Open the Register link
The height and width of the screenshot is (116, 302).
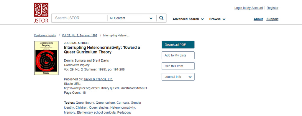click(x=273, y=8)
